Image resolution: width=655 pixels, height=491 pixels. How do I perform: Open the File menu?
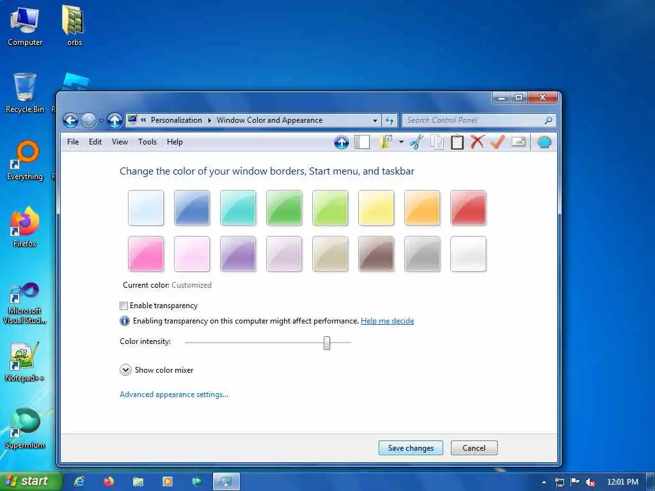(73, 142)
